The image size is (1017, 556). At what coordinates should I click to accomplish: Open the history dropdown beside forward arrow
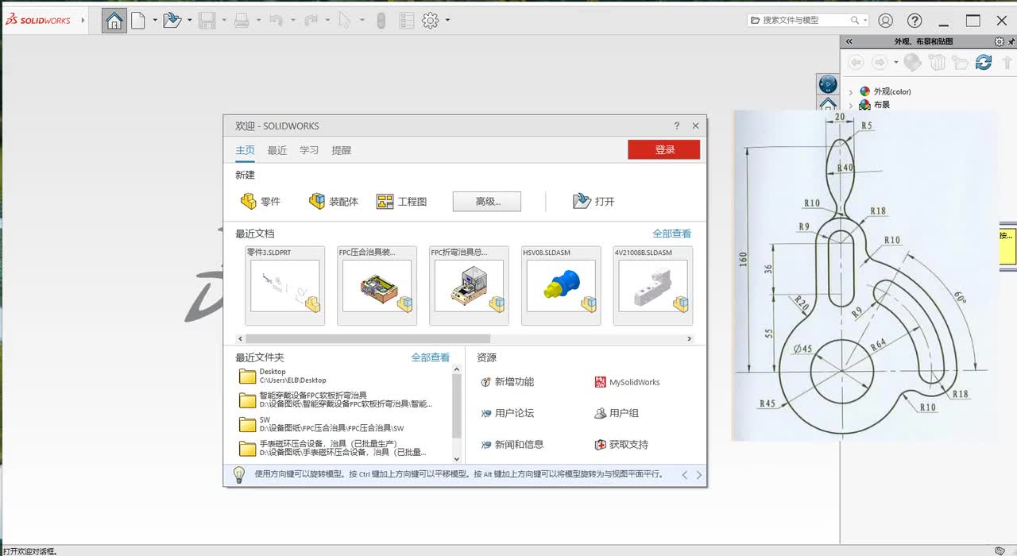point(895,62)
